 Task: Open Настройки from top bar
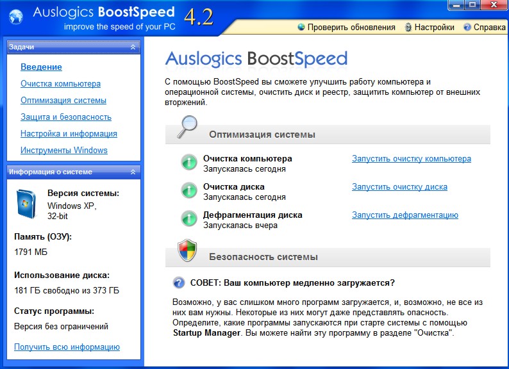435,28
